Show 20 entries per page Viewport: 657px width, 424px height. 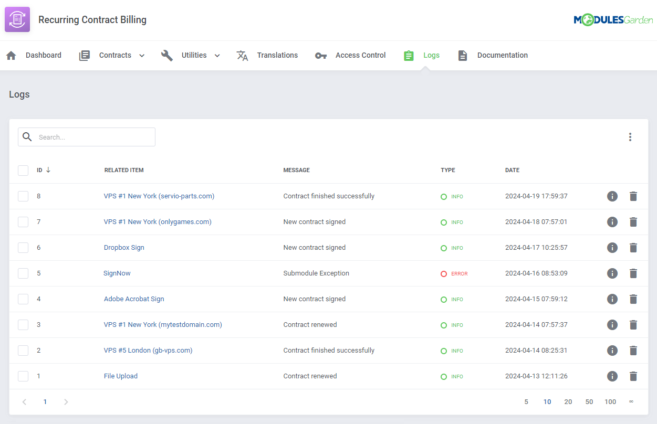point(568,402)
